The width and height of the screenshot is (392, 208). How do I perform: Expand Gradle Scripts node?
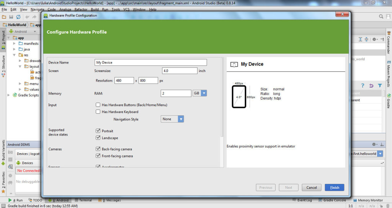pyautogui.click(x=9, y=95)
